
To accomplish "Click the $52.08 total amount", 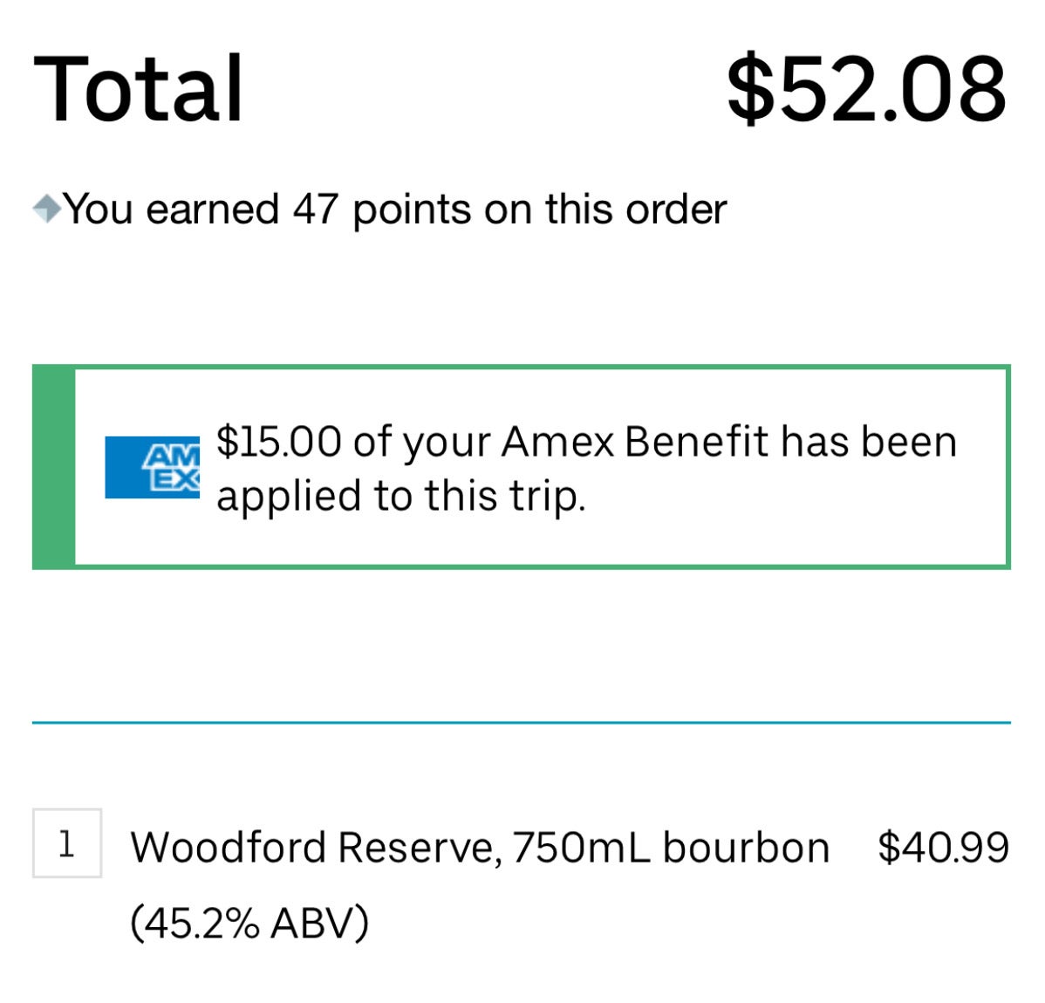I will [x=866, y=88].
